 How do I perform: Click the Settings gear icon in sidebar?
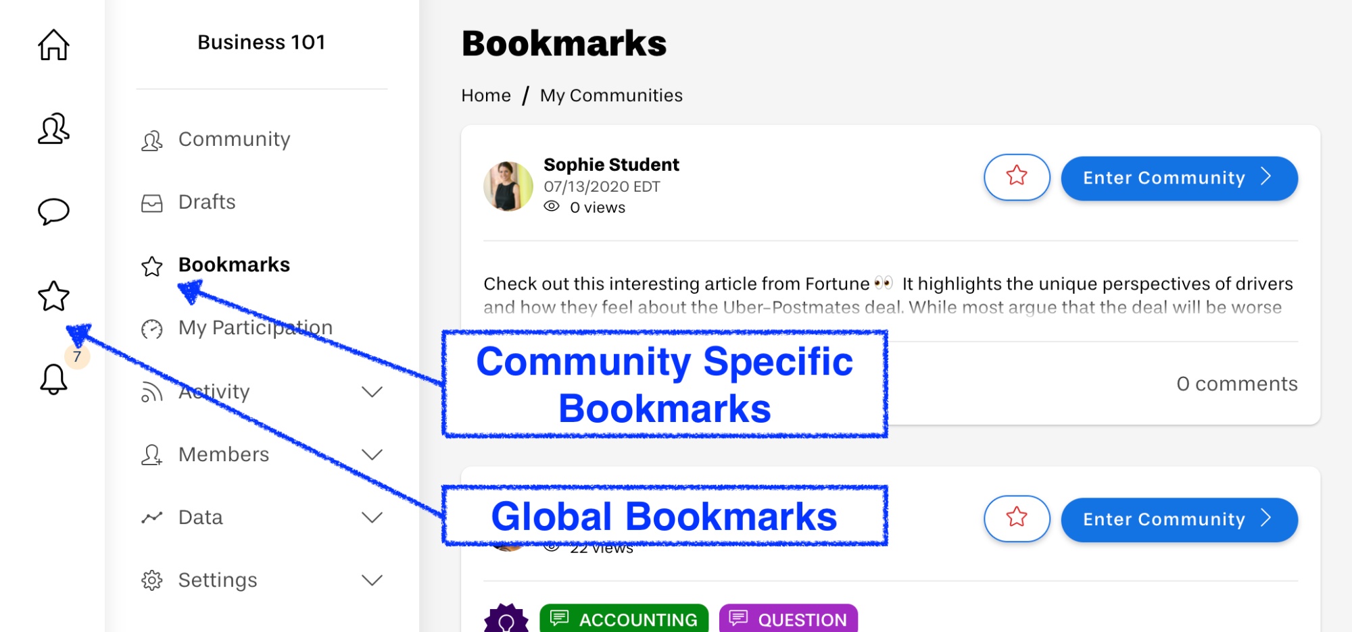coord(152,580)
